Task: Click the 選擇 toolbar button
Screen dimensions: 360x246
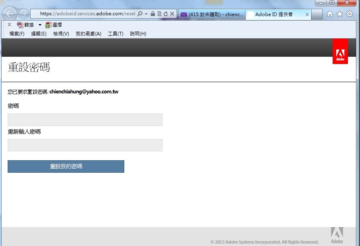Action: (x=54, y=25)
